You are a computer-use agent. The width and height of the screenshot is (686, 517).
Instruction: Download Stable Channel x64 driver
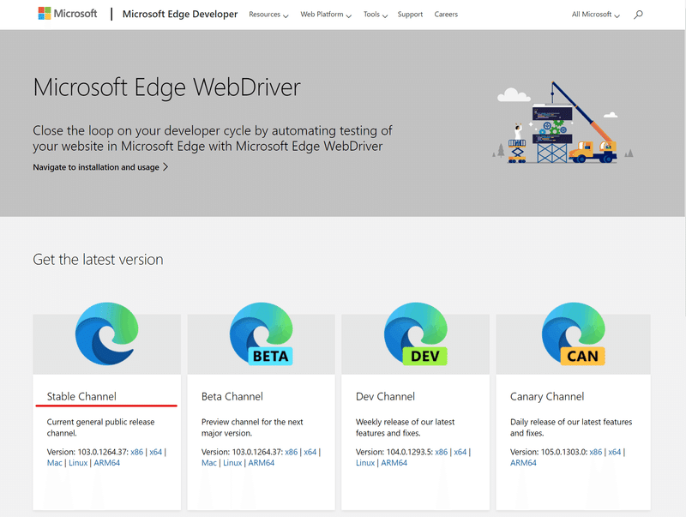pos(155,452)
